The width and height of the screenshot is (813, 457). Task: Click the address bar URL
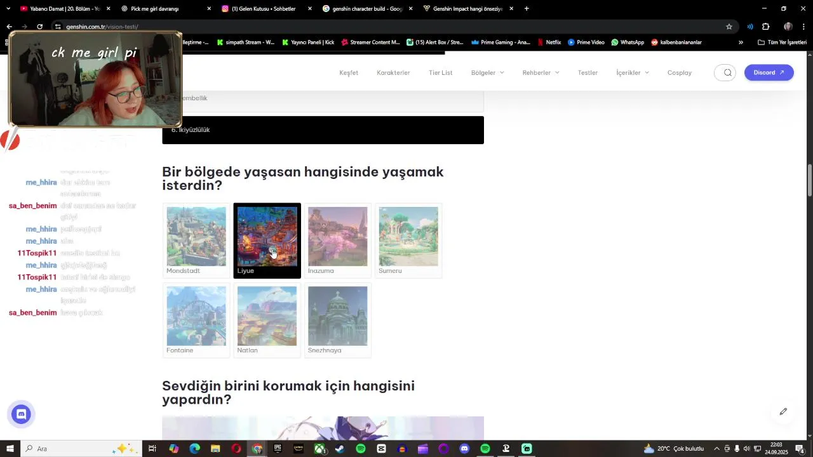pyautogui.click(x=102, y=27)
